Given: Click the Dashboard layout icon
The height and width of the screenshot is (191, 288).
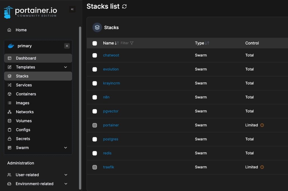Looking at the screenshot, I should coord(10,58).
